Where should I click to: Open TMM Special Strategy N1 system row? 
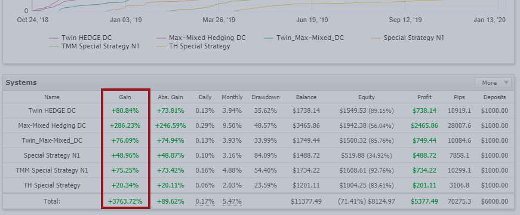(52, 171)
